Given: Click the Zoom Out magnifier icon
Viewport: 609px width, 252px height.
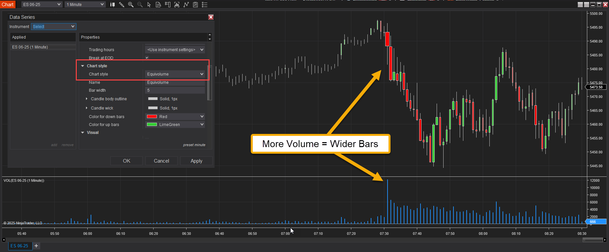Looking at the screenshot, I should (140, 5).
